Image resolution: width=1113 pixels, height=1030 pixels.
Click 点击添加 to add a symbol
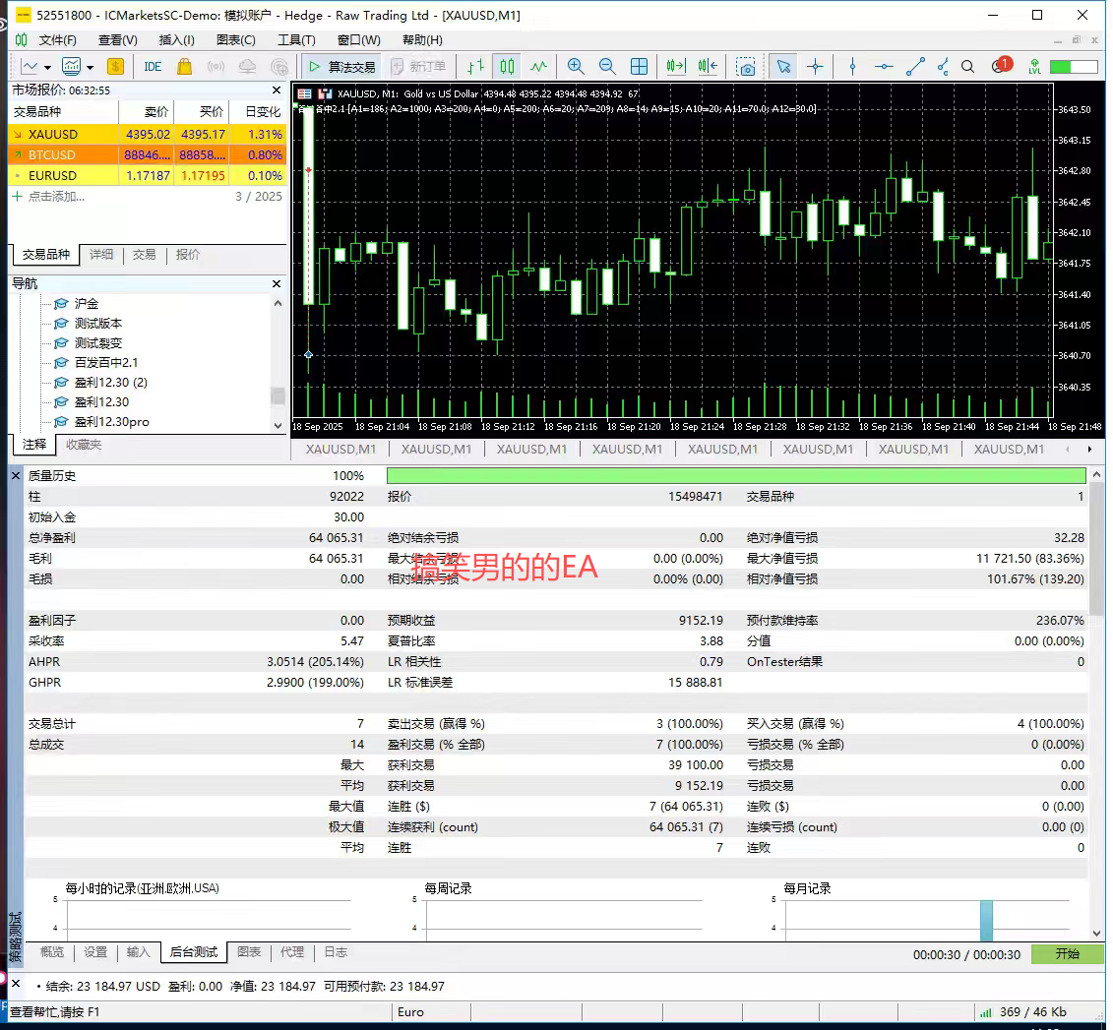[x=55, y=196]
